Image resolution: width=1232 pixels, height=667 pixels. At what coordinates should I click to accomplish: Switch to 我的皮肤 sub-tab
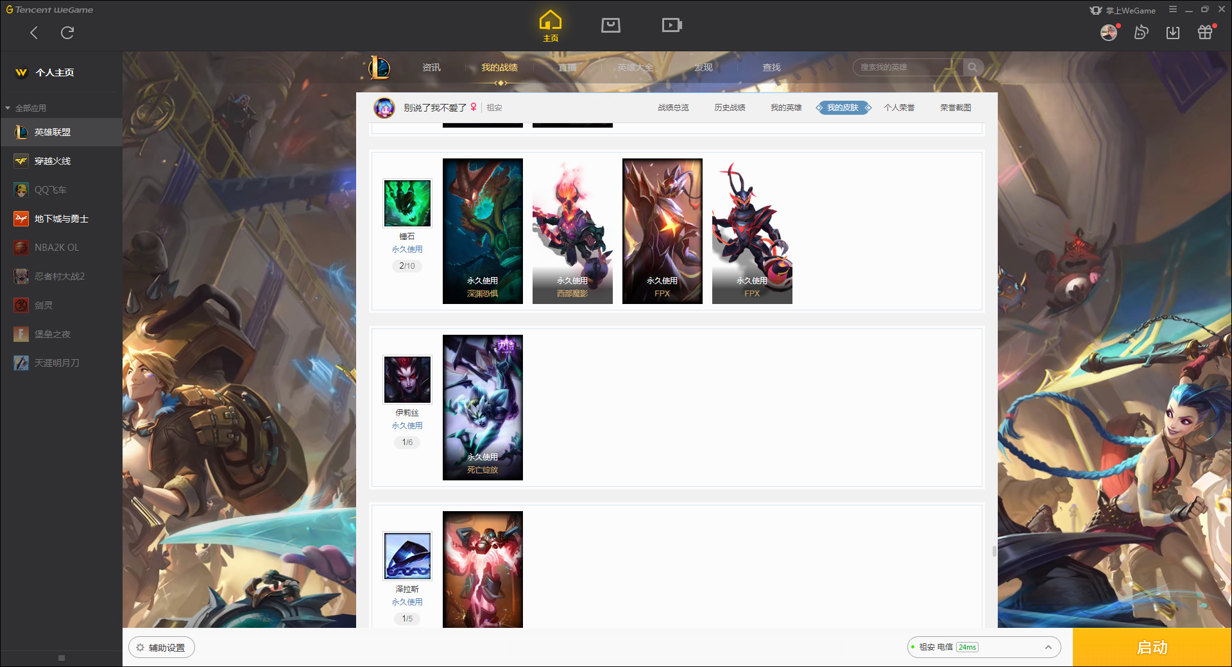(843, 108)
